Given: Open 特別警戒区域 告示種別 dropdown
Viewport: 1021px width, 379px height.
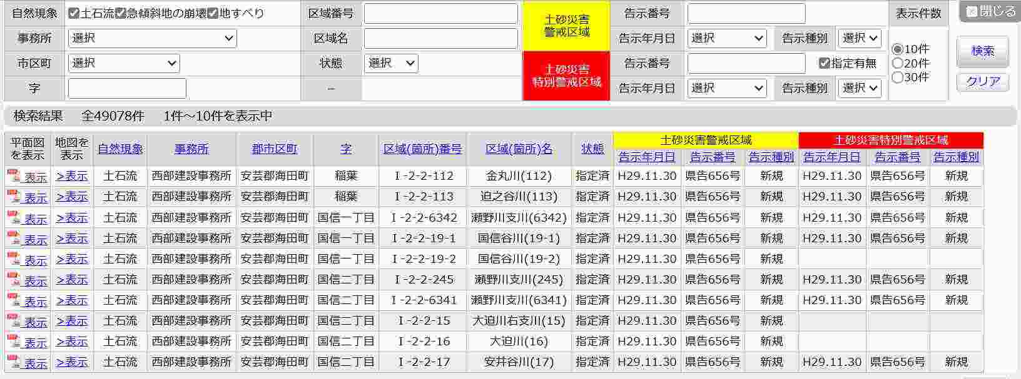Looking at the screenshot, I should pyautogui.click(x=860, y=88).
